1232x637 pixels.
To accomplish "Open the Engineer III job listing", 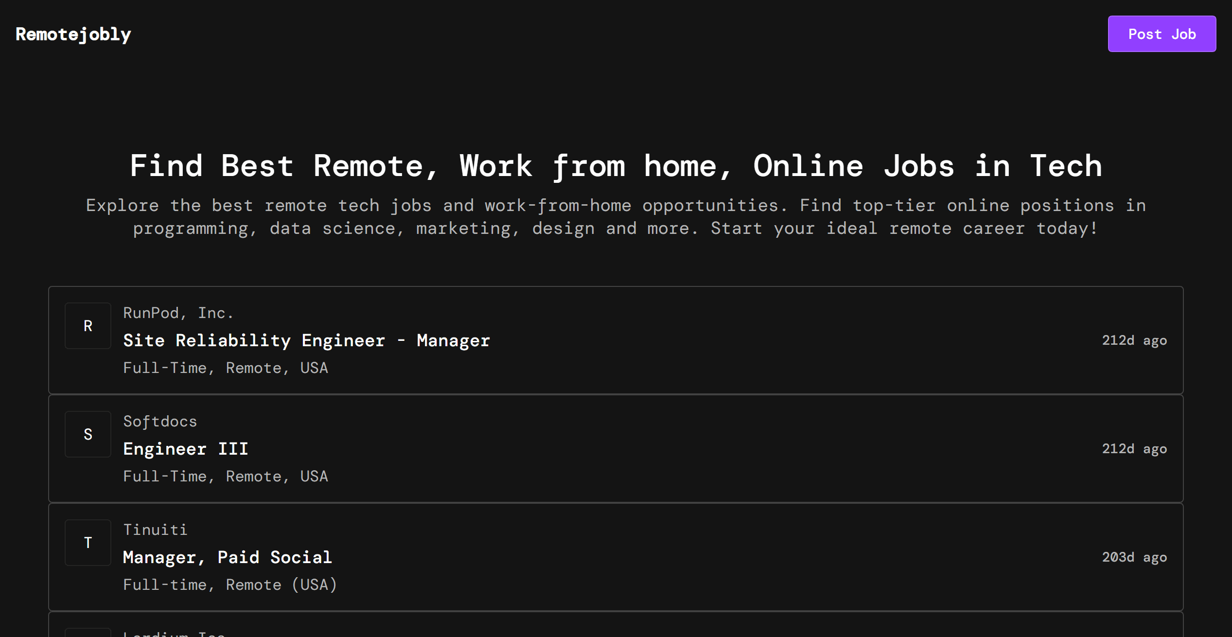I will pos(186,449).
